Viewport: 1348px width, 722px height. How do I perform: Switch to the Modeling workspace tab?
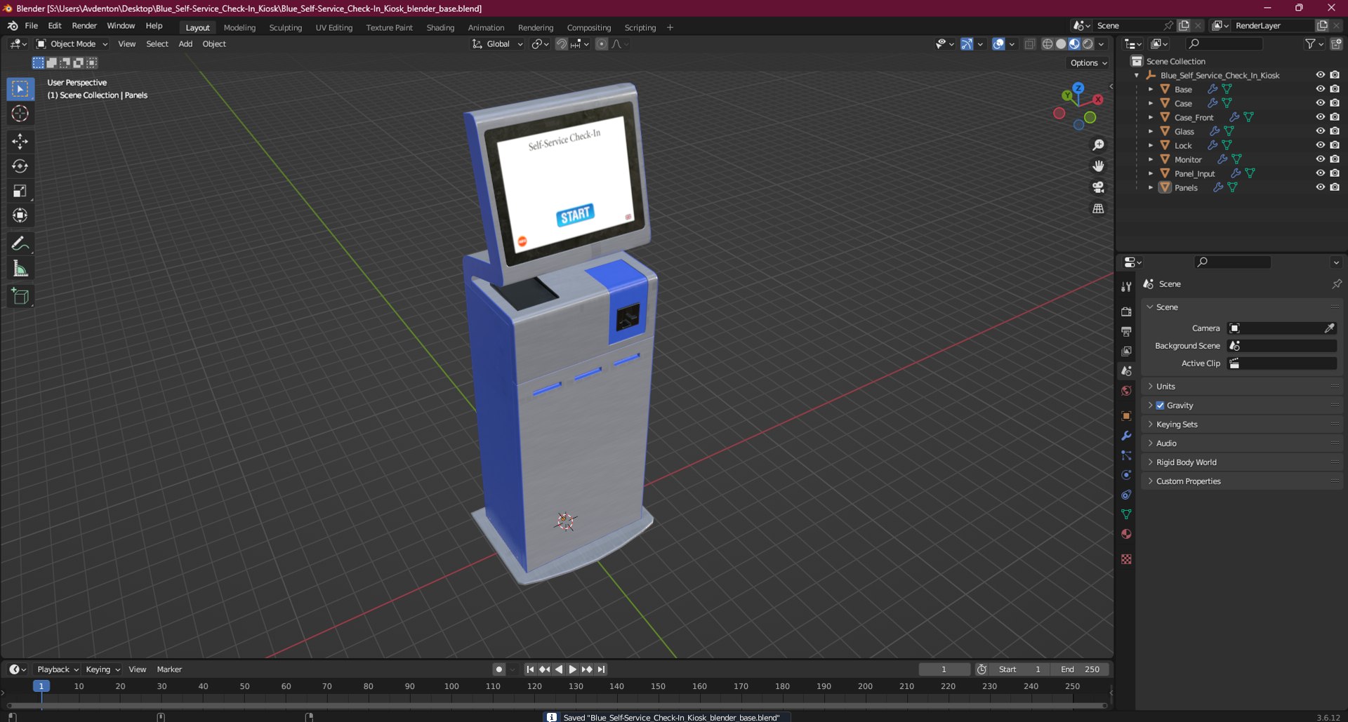[239, 27]
